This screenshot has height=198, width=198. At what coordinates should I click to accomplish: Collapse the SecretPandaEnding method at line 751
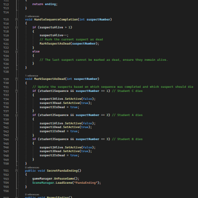(16, 171)
